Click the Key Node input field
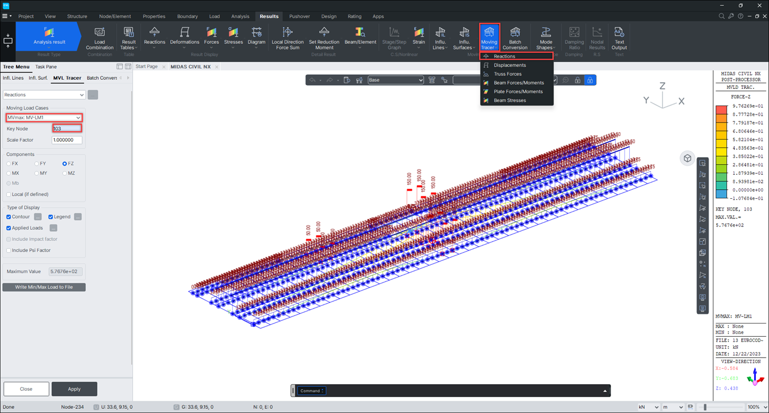The height and width of the screenshot is (413, 769). pyautogui.click(x=67, y=128)
